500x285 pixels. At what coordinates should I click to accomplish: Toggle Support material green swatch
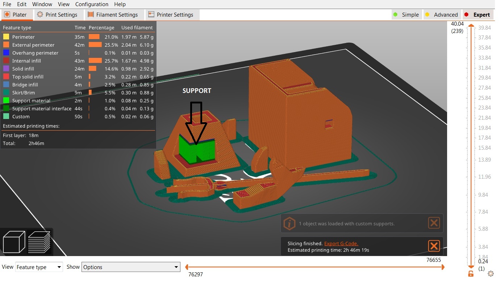tap(6, 101)
